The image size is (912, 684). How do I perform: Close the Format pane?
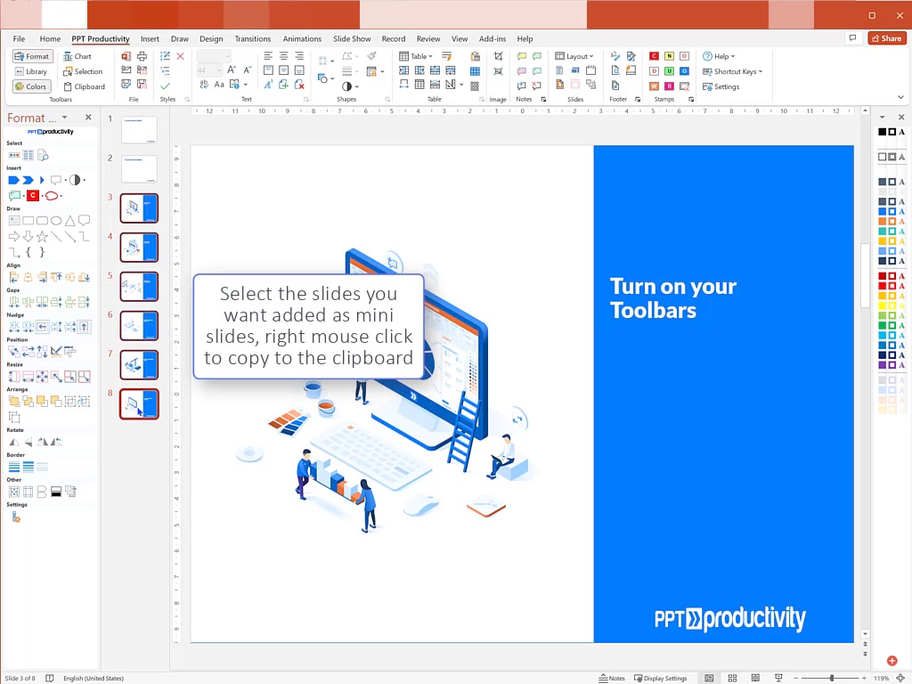pyautogui.click(x=88, y=118)
